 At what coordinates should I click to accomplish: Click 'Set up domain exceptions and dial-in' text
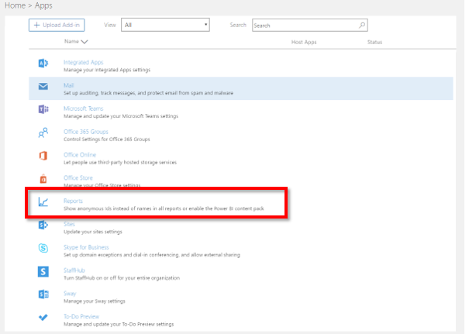pyautogui.click(x=152, y=255)
